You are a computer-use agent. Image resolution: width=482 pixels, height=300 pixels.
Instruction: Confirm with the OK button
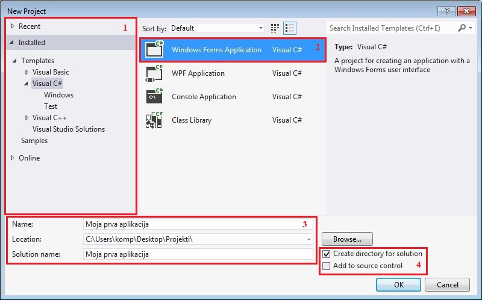(398, 285)
